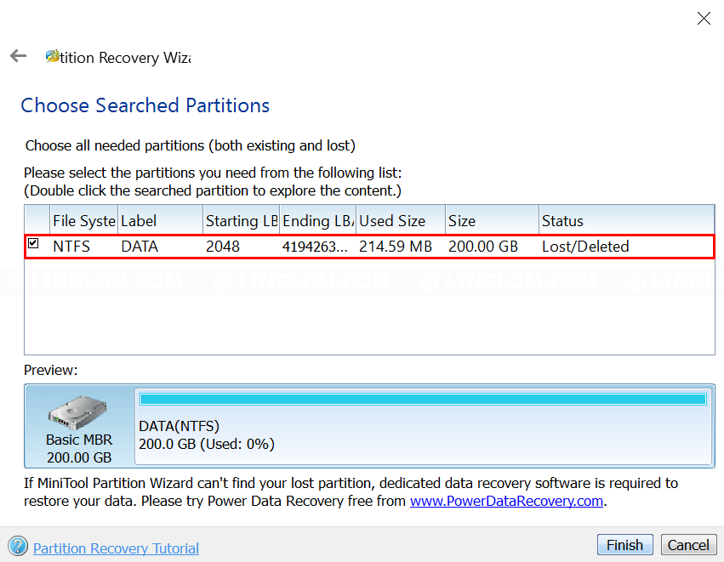Click the help question mark icon
Viewport: 724px width, 562px height.
pyautogui.click(x=18, y=546)
